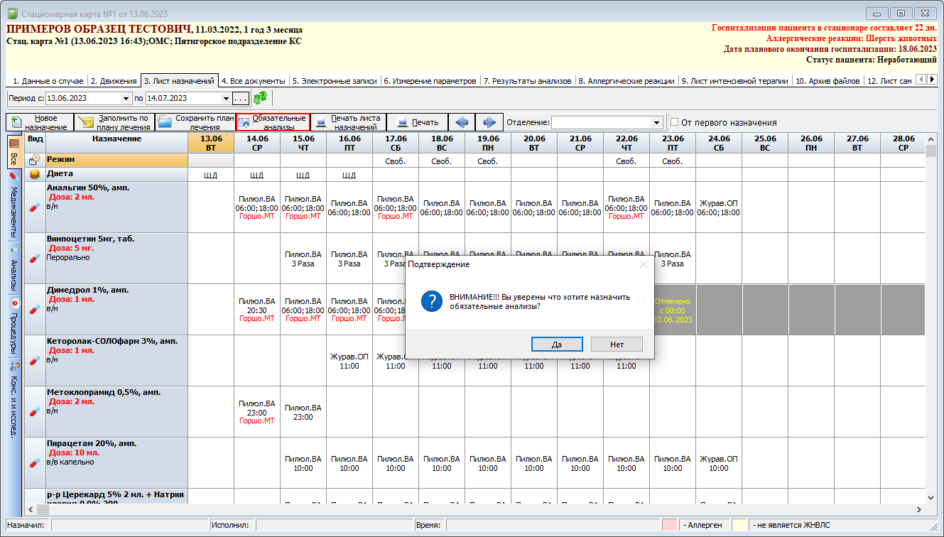944x537 pixels.
Task: Toggle От первого назначения checkbox
Action: tap(675, 121)
